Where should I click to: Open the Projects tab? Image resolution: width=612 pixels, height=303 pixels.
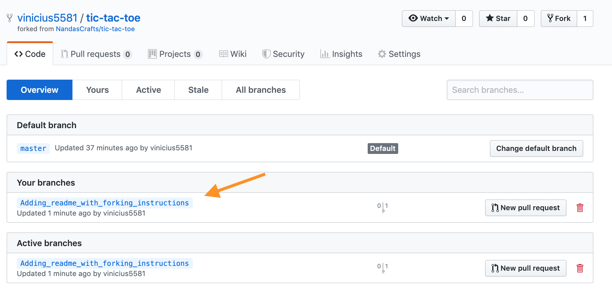click(x=175, y=54)
